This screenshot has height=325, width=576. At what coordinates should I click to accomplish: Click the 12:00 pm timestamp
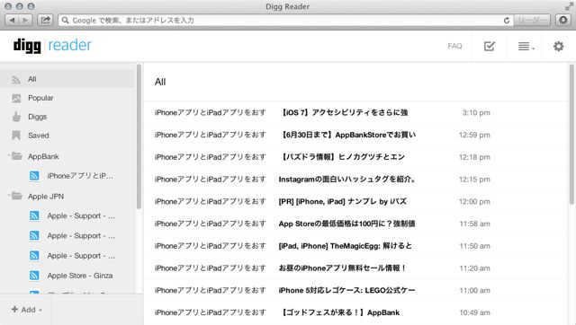[x=474, y=201]
